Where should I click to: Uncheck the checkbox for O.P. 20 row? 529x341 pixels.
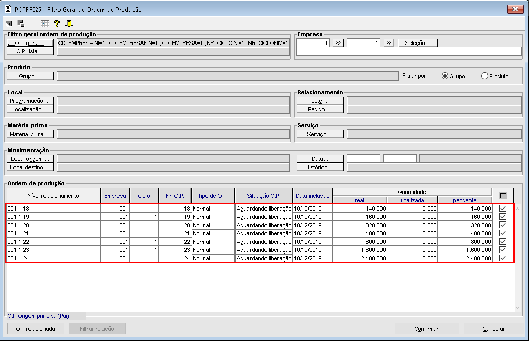pos(503,225)
